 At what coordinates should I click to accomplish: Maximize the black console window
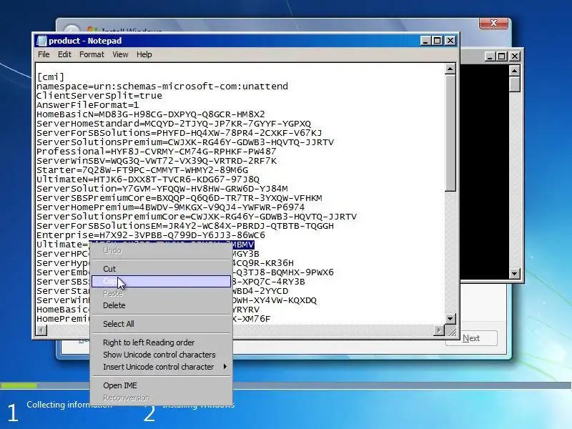[x=502, y=56]
